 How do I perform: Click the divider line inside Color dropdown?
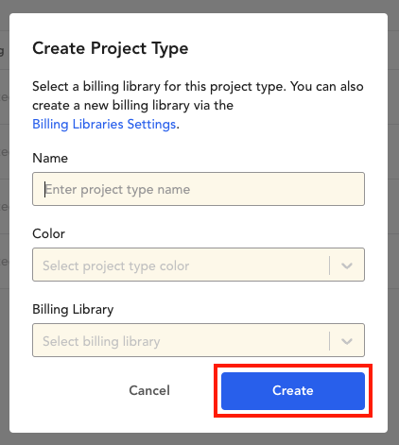pos(330,265)
